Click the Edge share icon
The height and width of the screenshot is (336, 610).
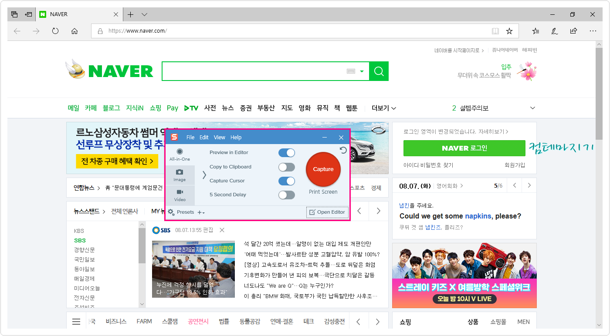573,31
